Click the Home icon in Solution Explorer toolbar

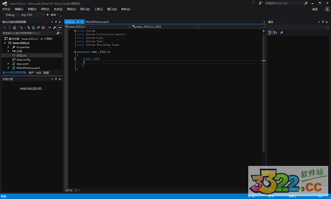(x=14, y=28)
